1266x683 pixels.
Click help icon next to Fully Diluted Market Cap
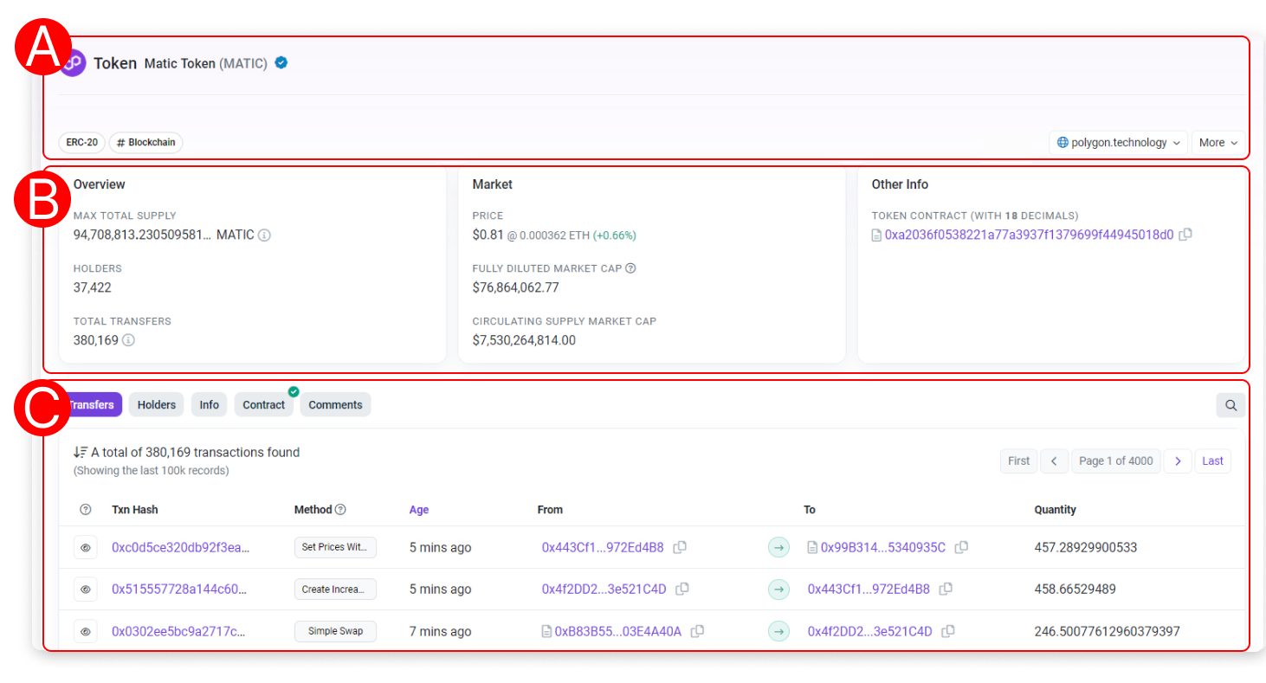click(x=630, y=268)
